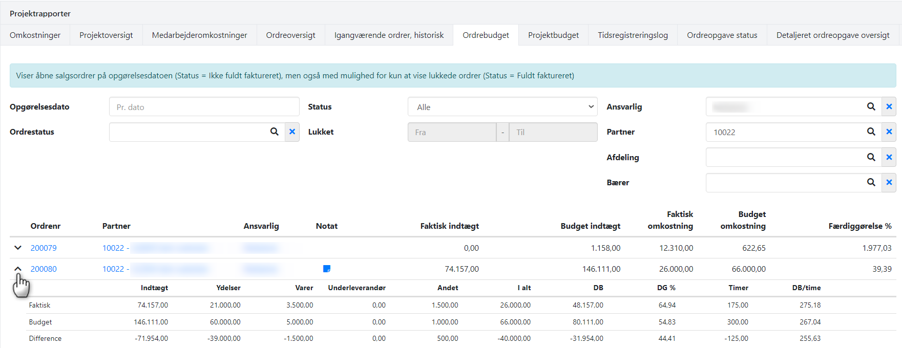This screenshot has height=348, width=902.
Task: Collapse order 200080 details
Action: click(x=18, y=269)
